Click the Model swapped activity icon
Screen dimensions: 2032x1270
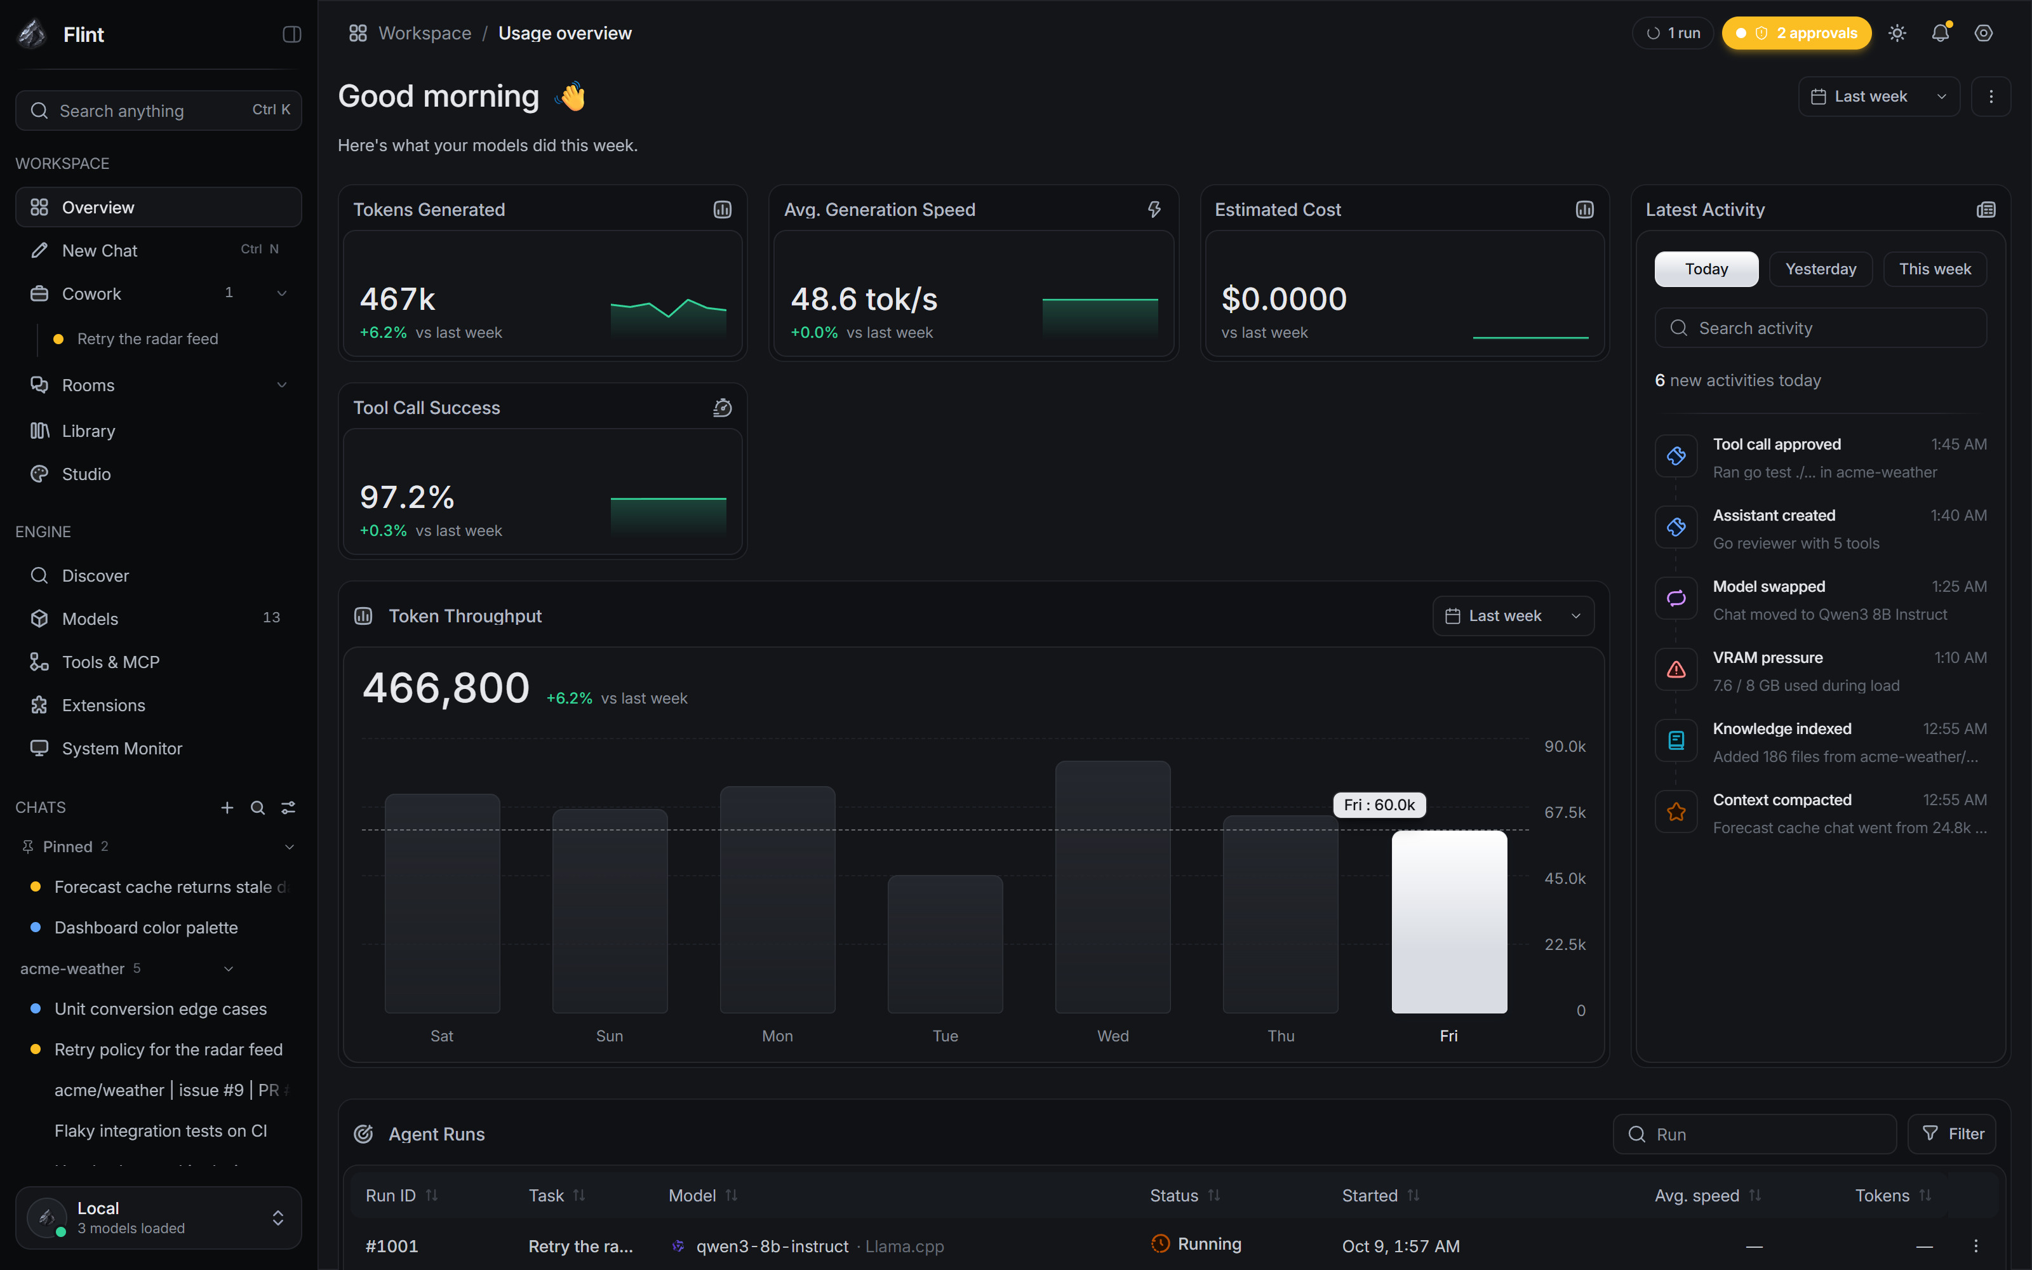coord(1676,598)
